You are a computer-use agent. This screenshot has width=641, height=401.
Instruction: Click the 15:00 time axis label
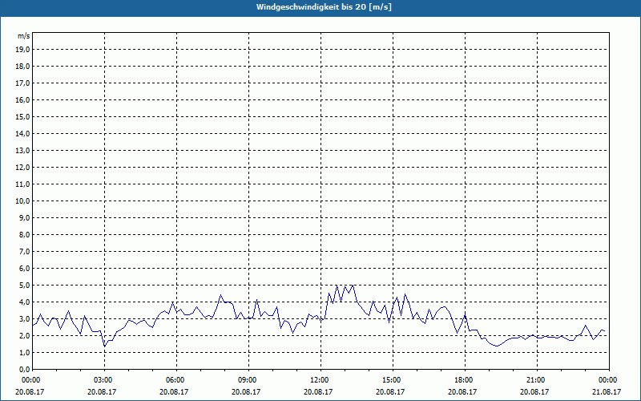[391, 380]
